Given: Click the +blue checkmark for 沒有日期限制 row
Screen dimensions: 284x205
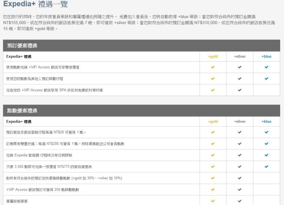Looking at the screenshot, I should tap(266, 155).
